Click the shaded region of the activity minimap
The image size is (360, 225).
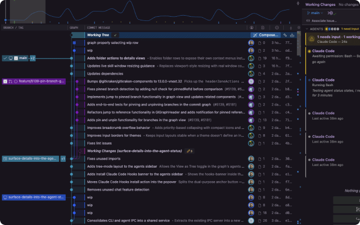(x=28, y=11)
